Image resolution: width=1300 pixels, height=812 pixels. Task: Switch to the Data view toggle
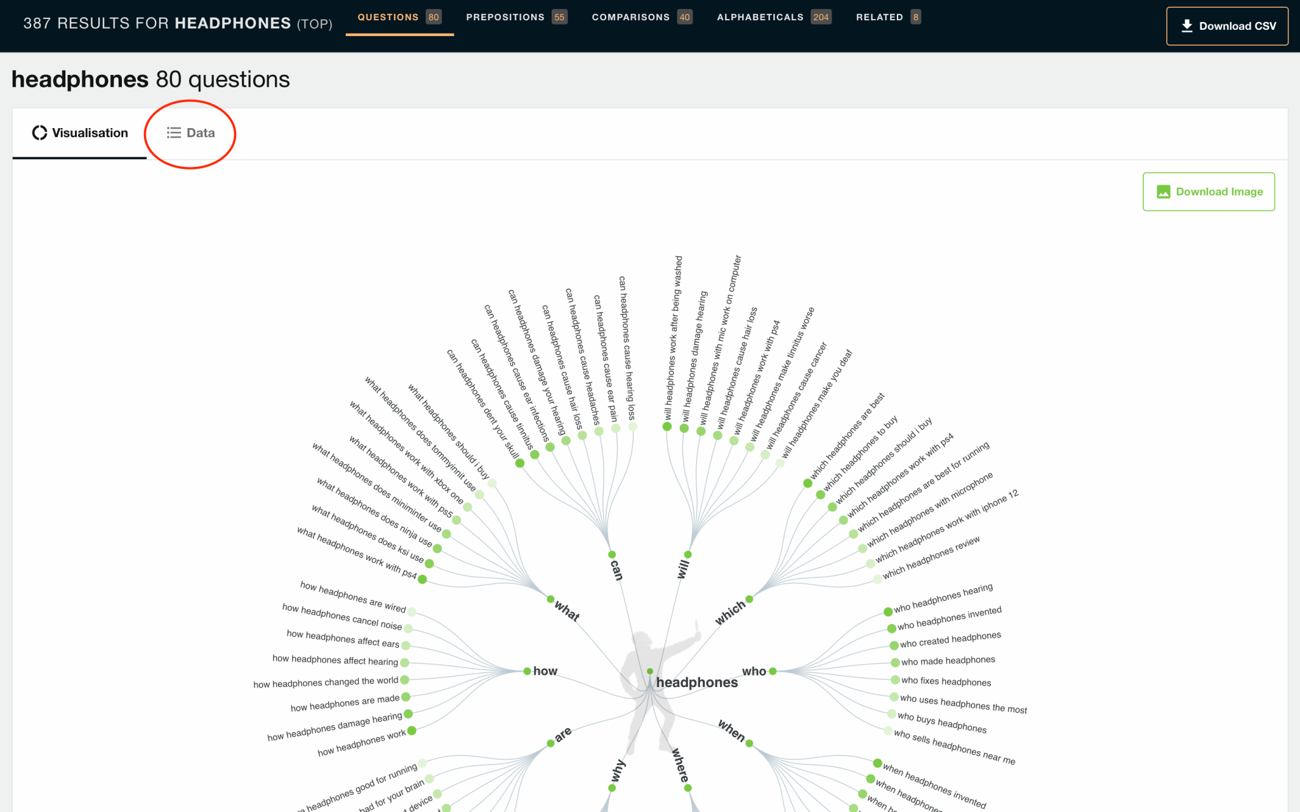(191, 132)
